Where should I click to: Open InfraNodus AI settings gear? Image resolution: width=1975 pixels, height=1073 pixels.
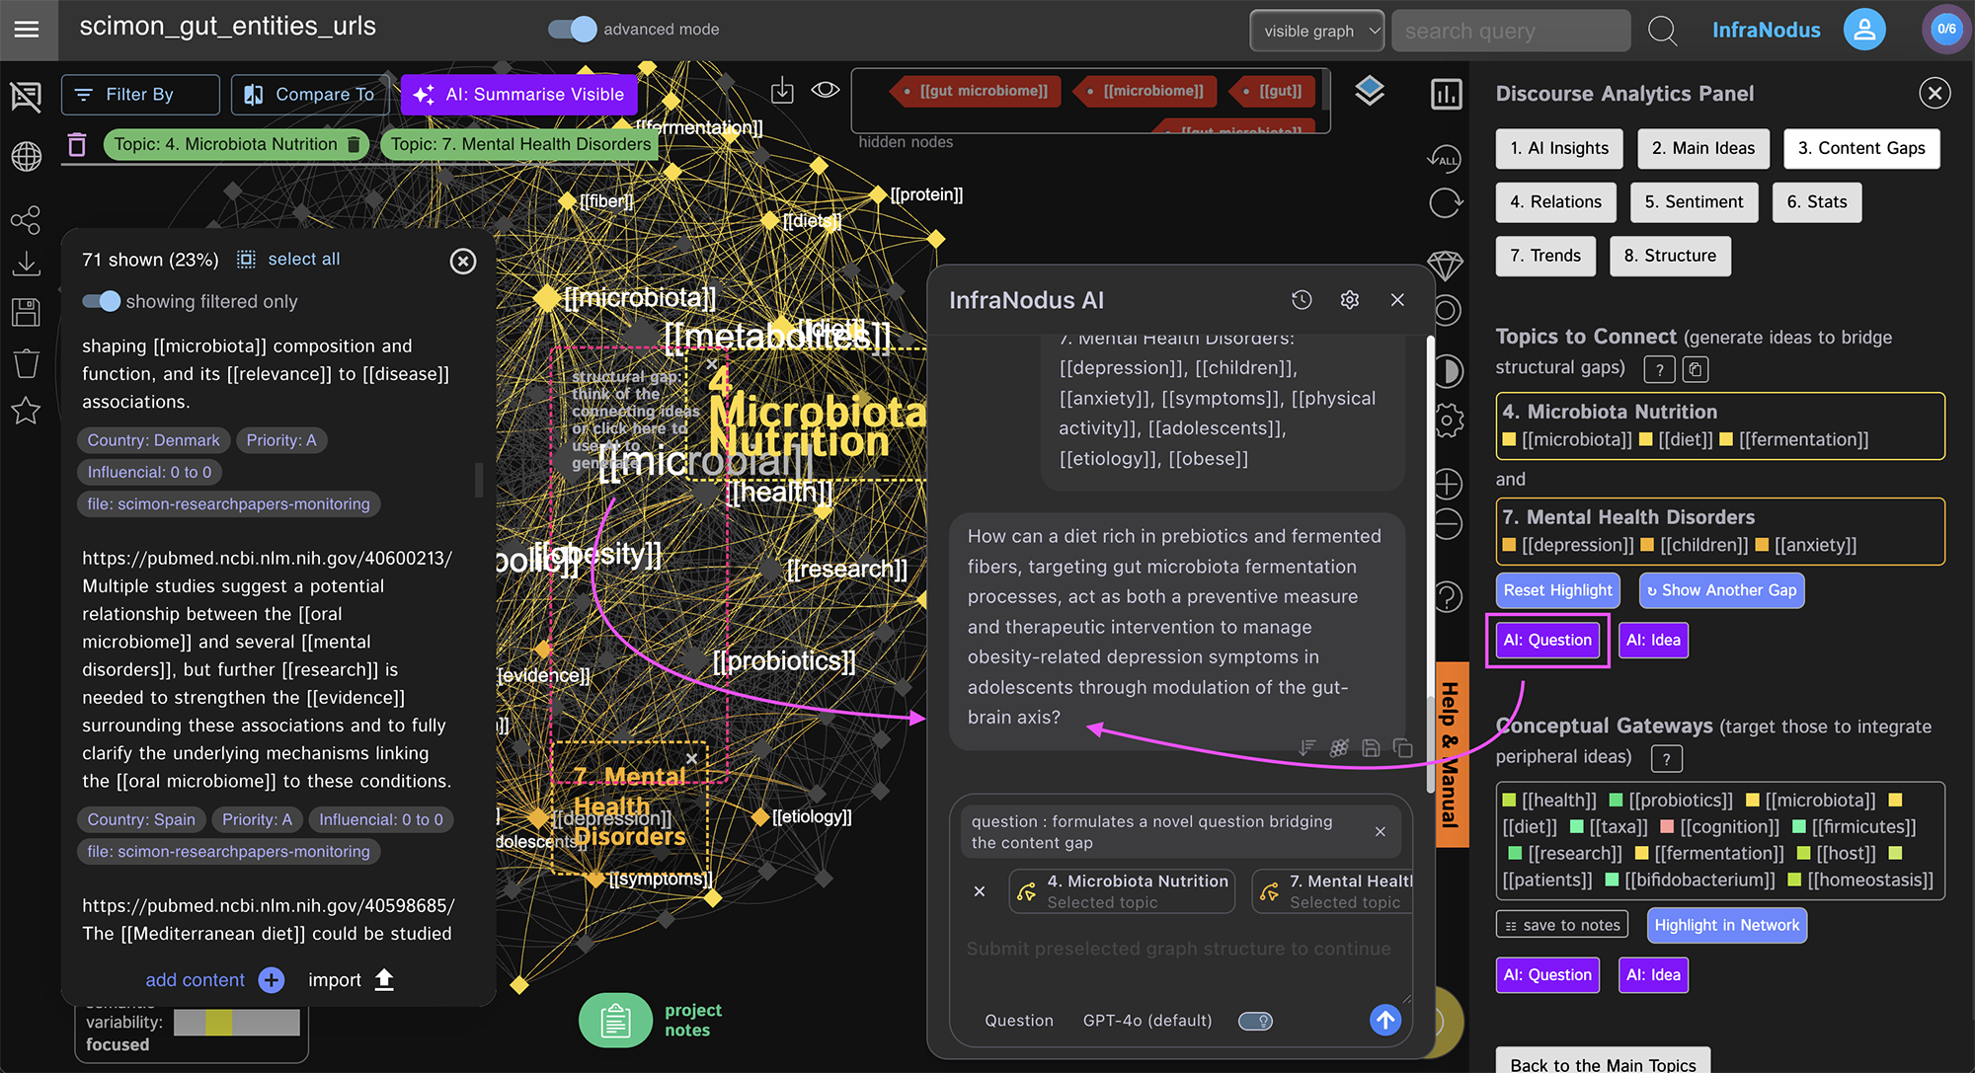click(1350, 300)
